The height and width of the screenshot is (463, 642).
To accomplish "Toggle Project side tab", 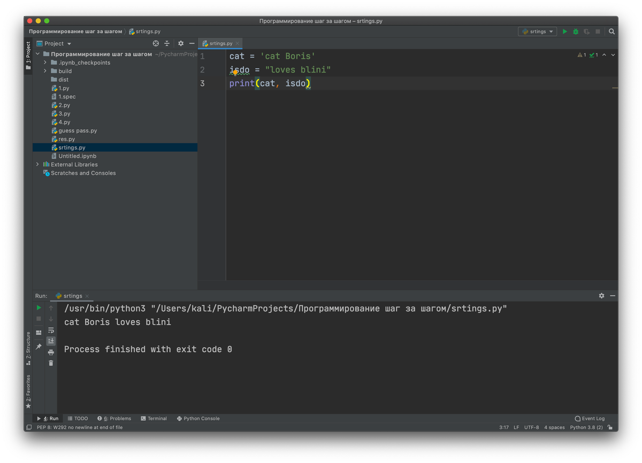I will (x=28, y=56).
